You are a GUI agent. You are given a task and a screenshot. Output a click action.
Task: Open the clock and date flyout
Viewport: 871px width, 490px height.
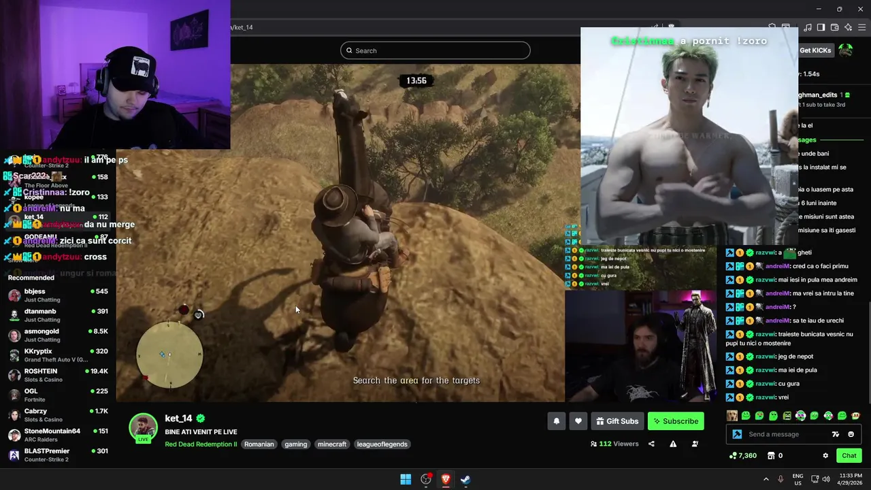(x=851, y=479)
